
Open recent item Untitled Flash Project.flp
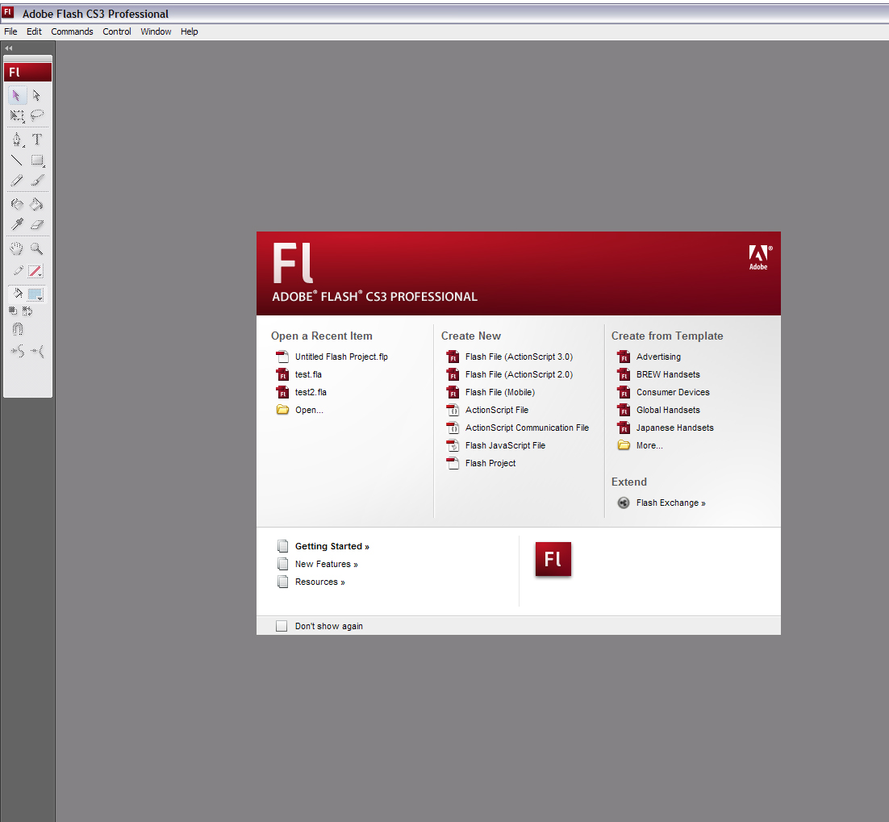pyautogui.click(x=332, y=357)
